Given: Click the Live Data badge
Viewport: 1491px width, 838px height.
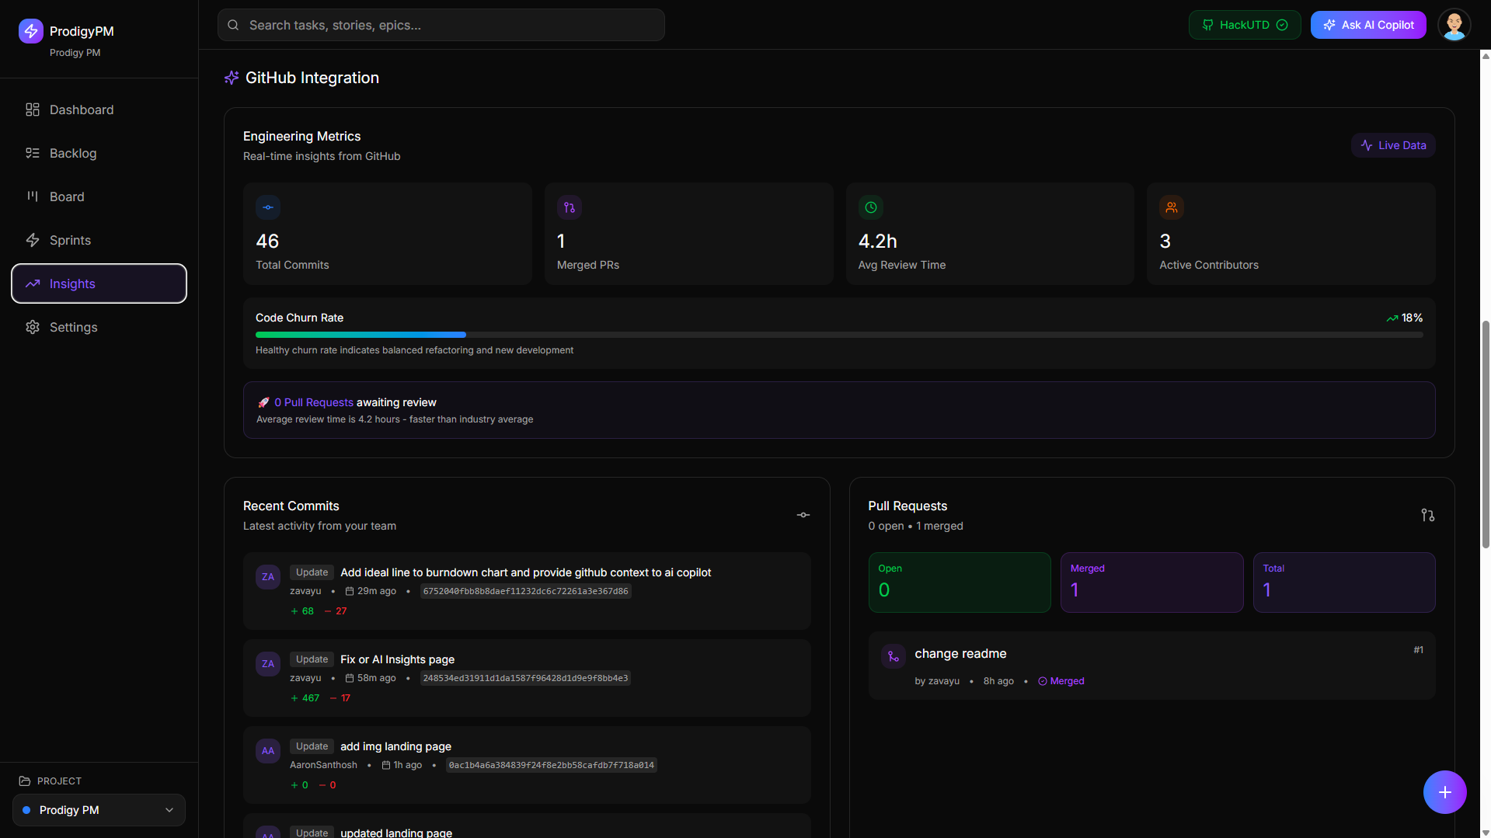Looking at the screenshot, I should 1393,145.
